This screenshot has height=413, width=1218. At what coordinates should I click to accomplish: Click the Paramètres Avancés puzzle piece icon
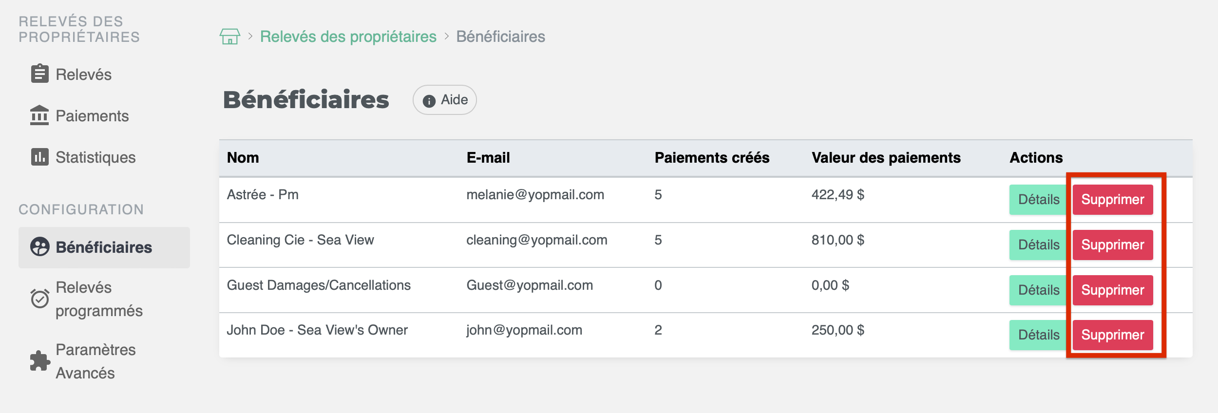[39, 361]
